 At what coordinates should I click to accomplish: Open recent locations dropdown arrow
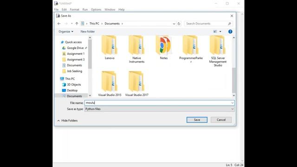point(71,24)
